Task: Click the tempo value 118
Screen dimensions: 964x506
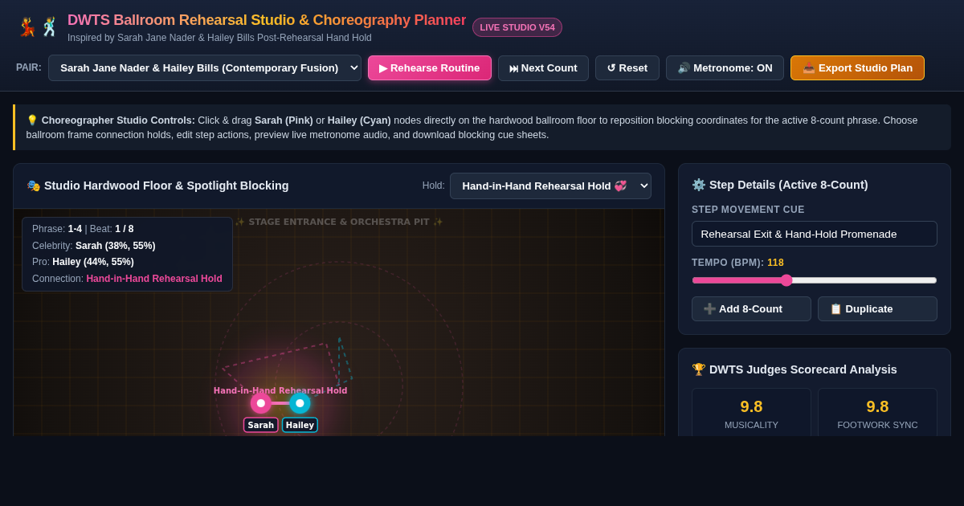Action: click(x=775, y=263)
